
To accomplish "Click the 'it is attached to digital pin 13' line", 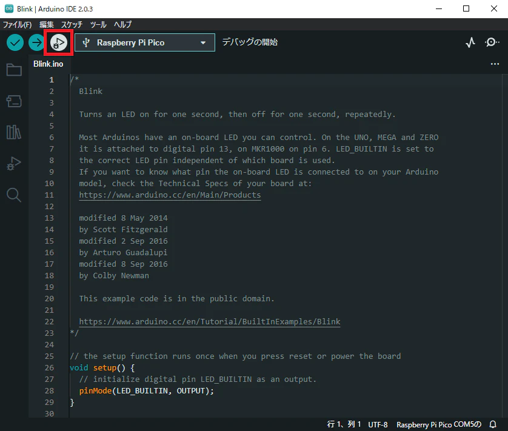I will click(256, 149).
